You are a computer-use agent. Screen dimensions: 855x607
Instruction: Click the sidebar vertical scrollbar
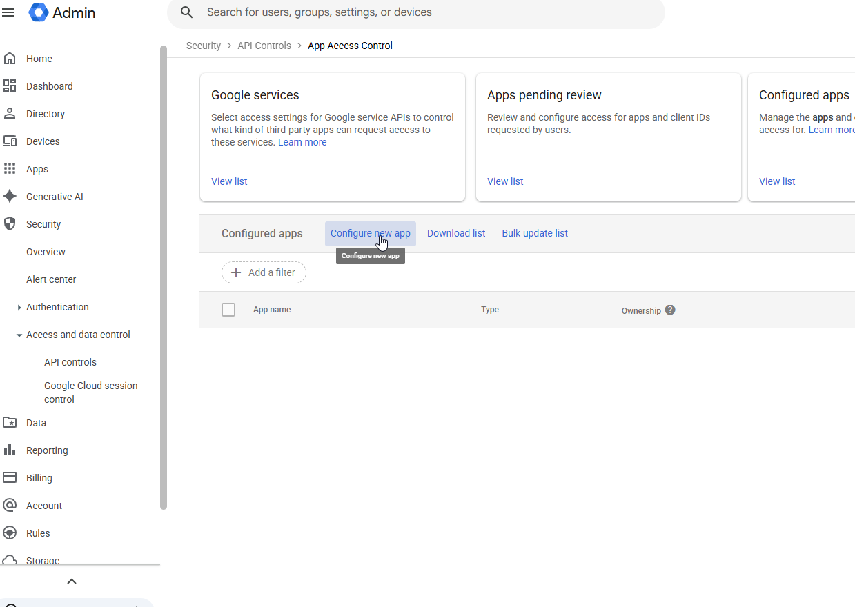tap(164, 277)
